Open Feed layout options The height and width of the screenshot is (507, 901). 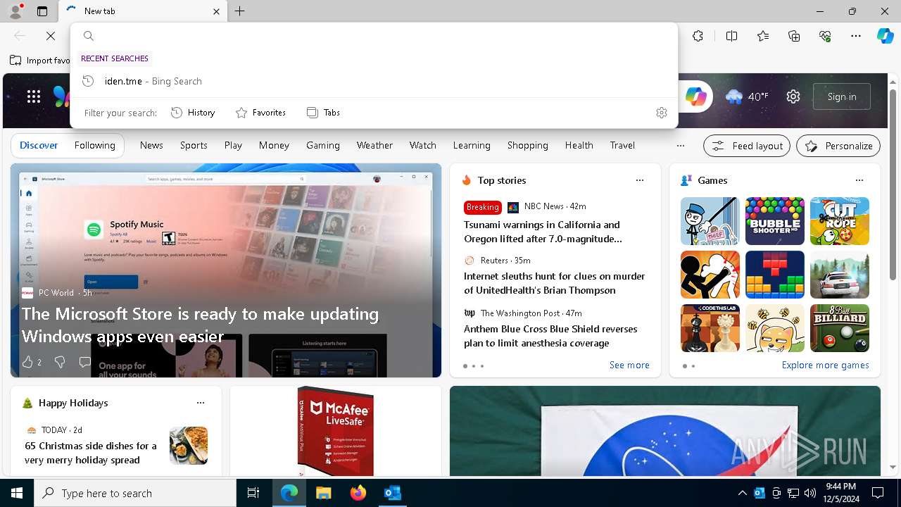747,146
